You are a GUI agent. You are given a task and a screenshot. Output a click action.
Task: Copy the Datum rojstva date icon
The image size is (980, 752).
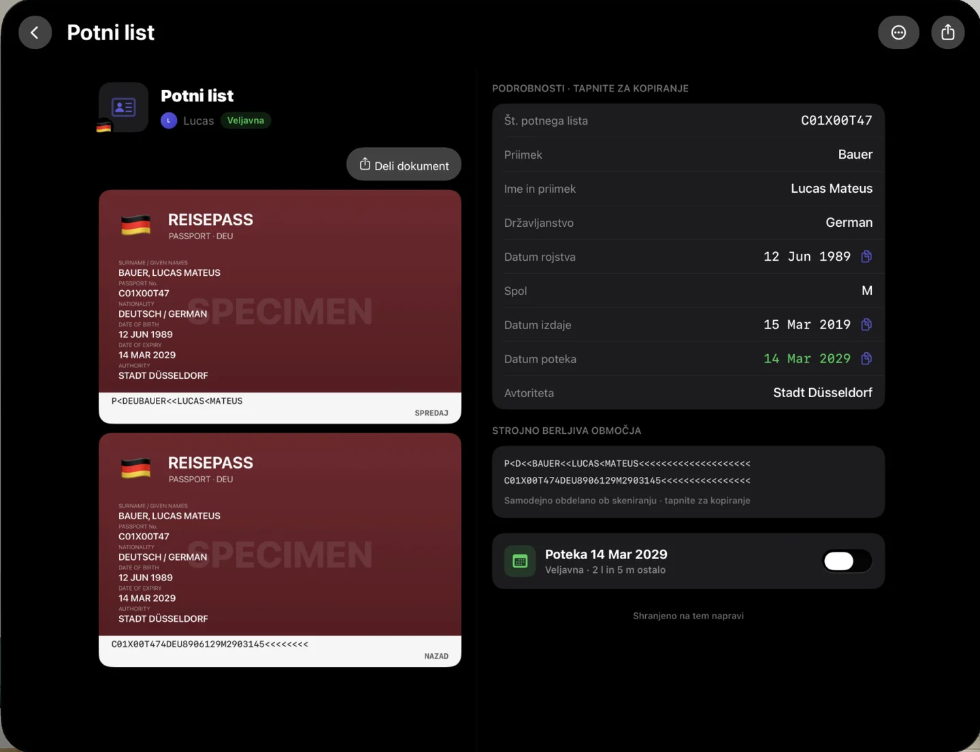tap(866, 257)
